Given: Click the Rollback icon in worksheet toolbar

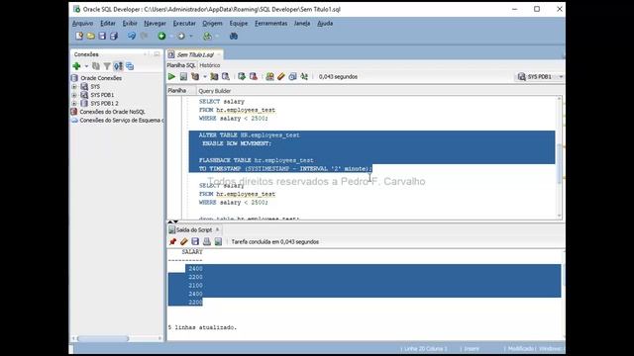Looking at the screenshot, I should [254, 76].
